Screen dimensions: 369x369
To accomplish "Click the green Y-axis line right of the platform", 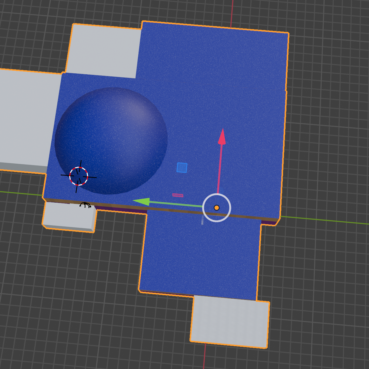I will [326, 220].
